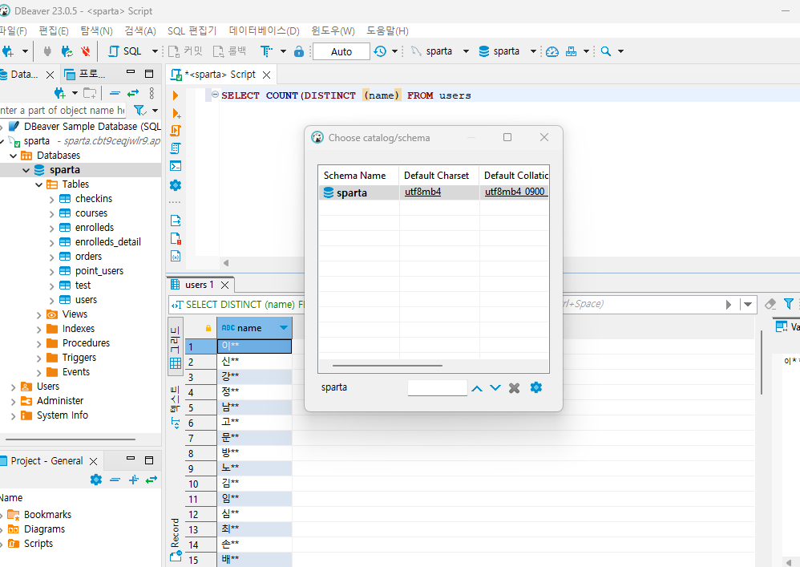Click the filter funnel in navigator
The height and width of the screenshot is (567, 800).
click(x=139, y=110)
